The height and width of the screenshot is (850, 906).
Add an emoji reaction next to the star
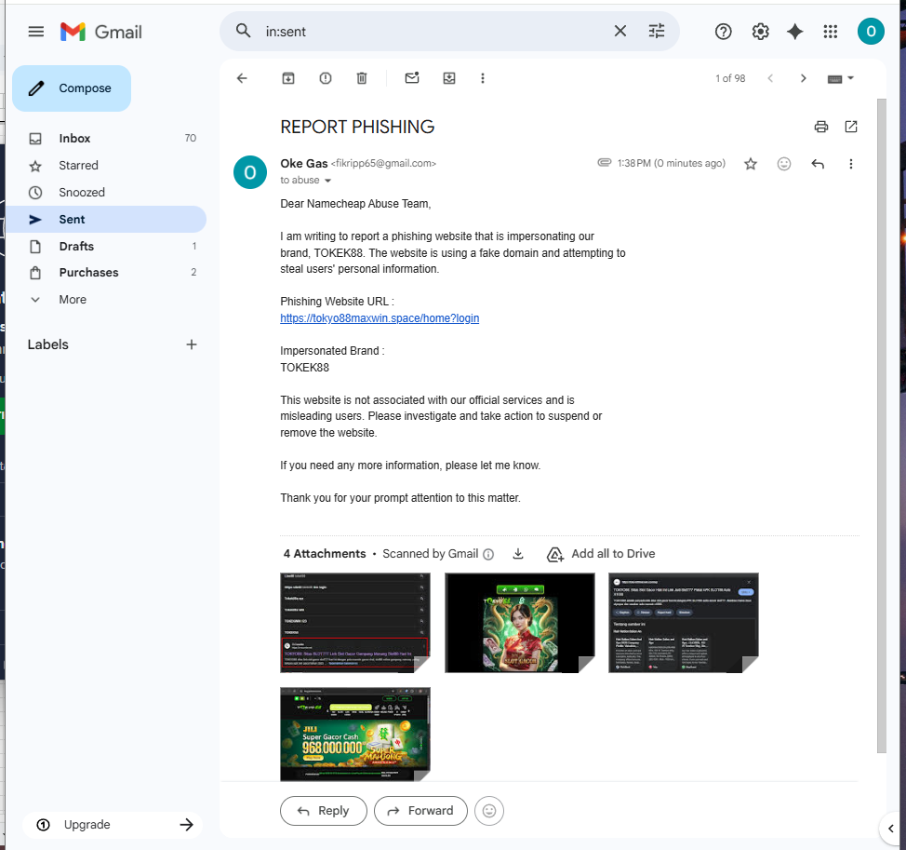pos(783,164)
